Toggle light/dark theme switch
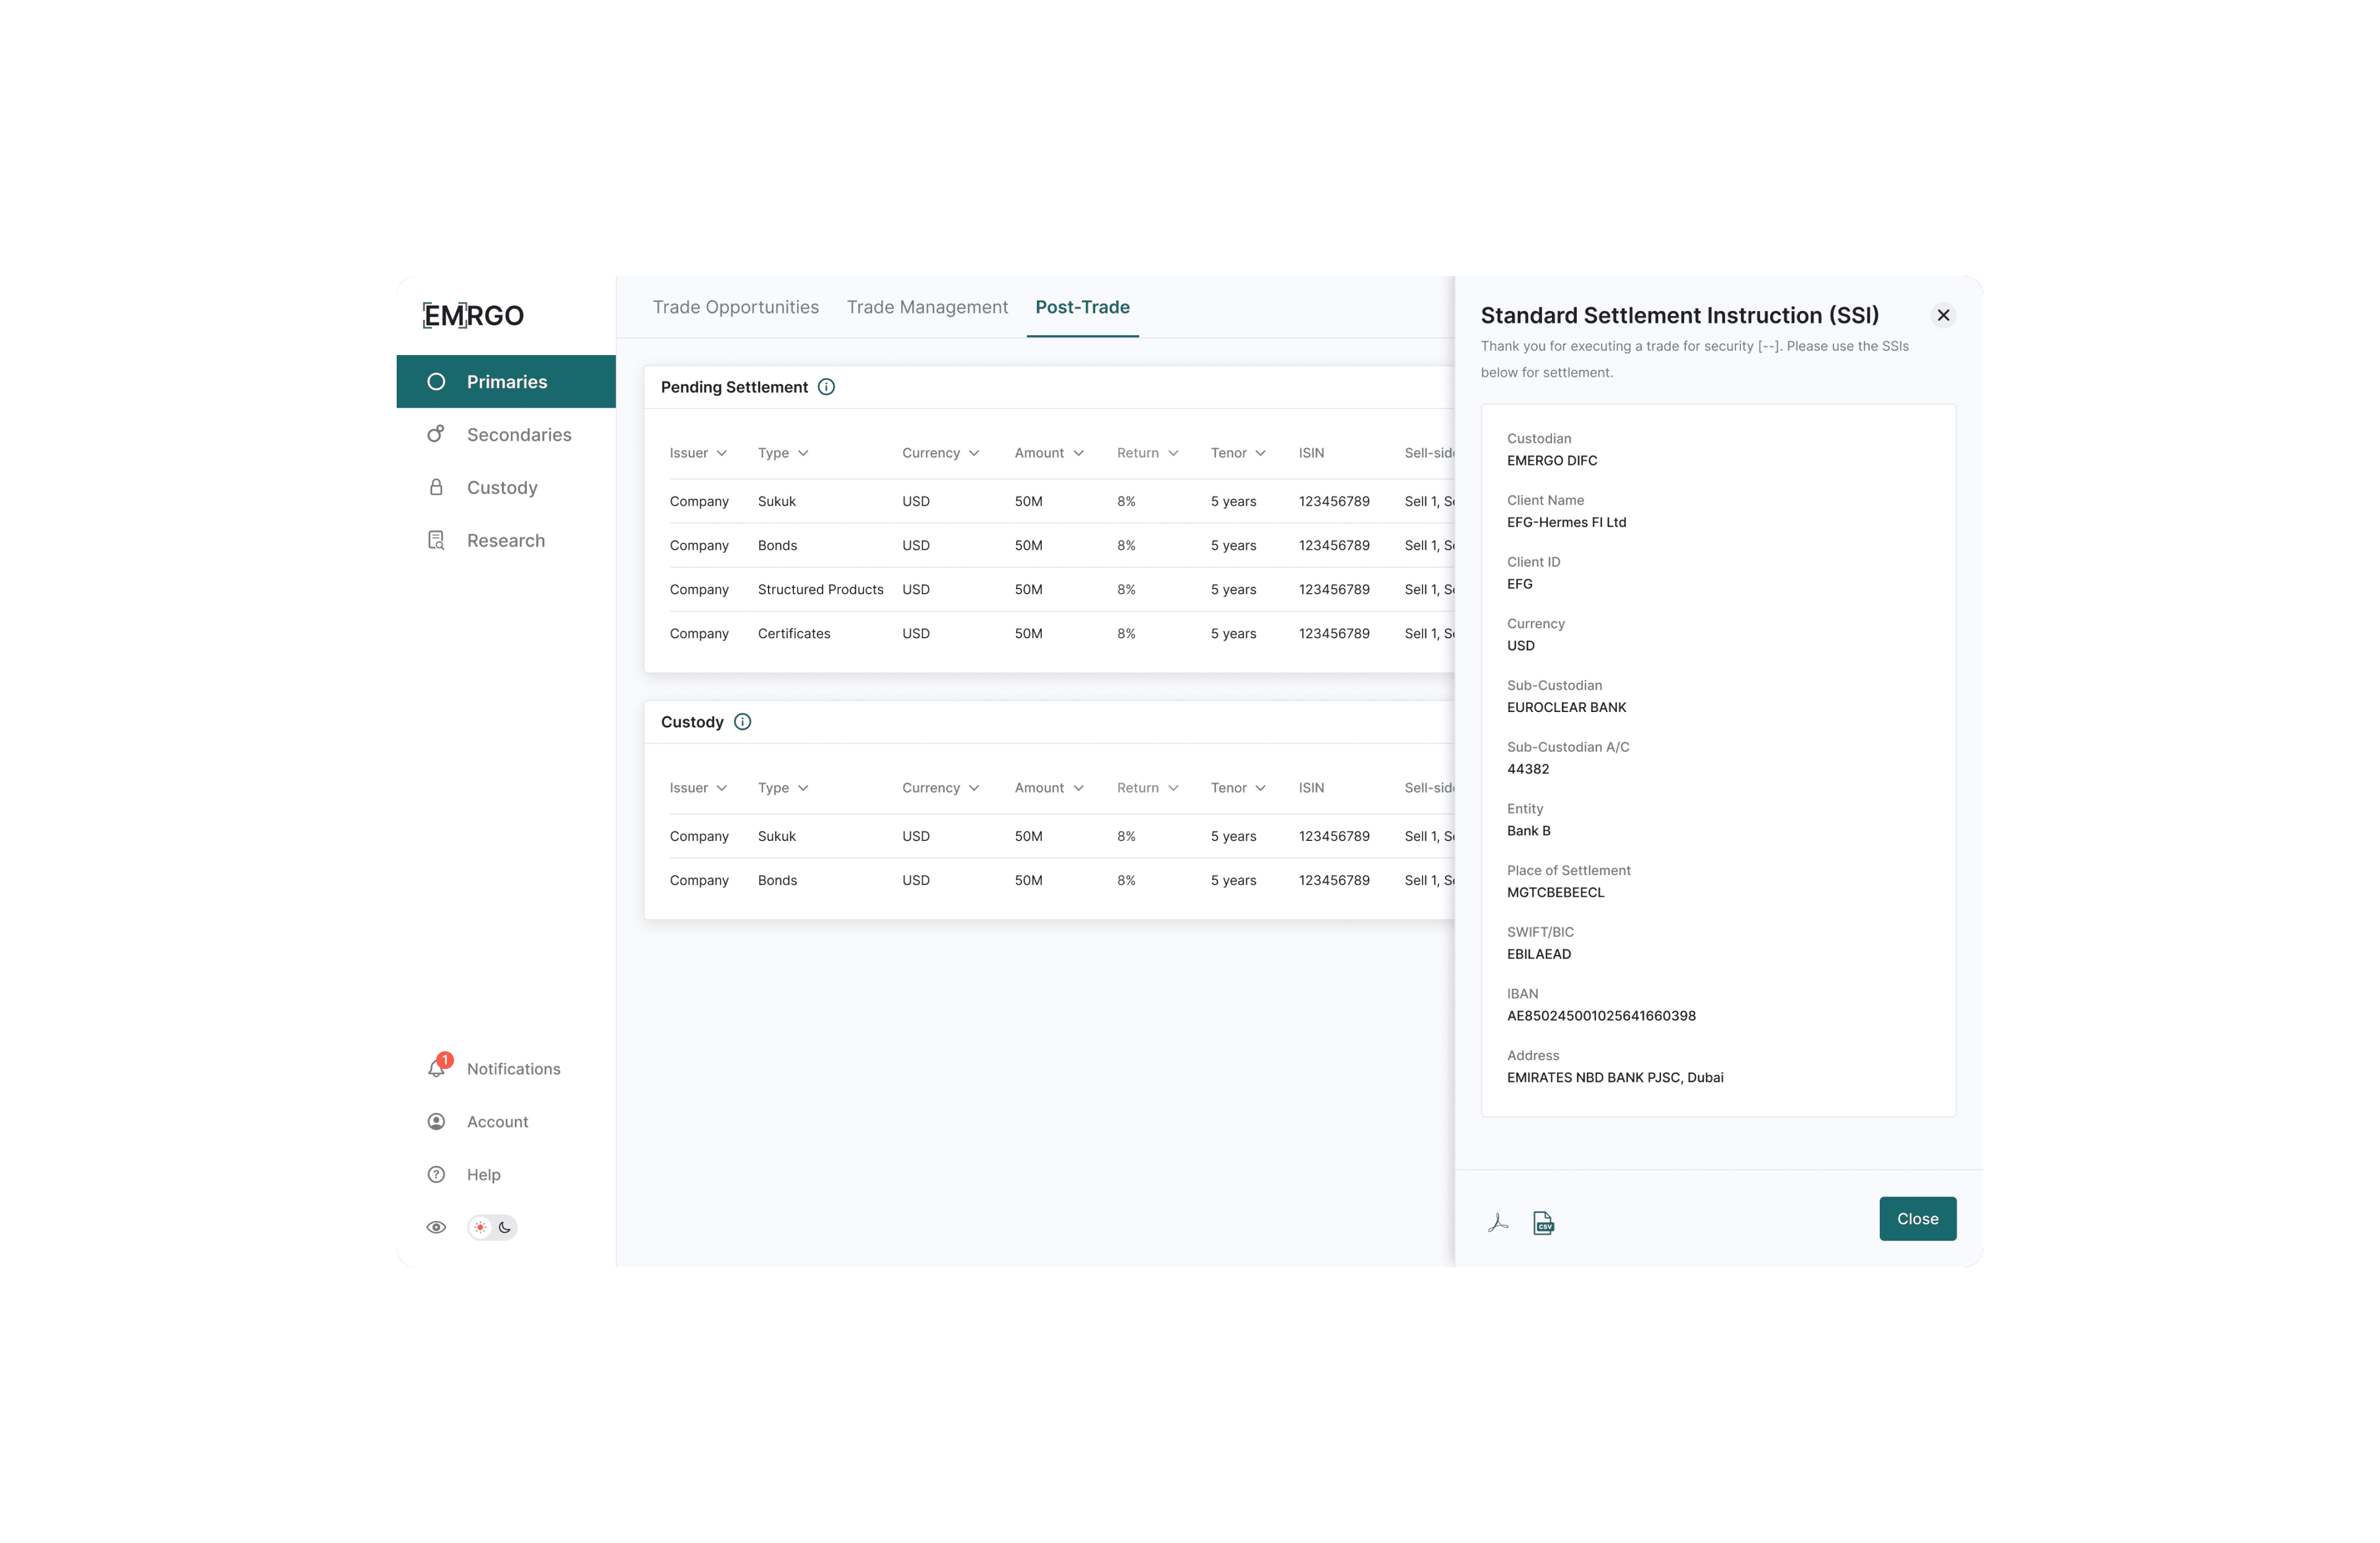Screen dimensions: 2380x1543 point(492,1227)
